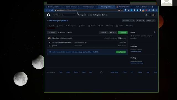Click the folder icon of Topic3 row
The height and width of the screenshot is (100, 177).
(49, 42)
